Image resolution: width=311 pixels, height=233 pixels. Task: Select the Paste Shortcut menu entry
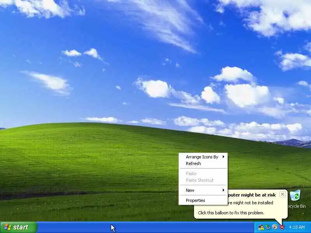click(203, 180)
